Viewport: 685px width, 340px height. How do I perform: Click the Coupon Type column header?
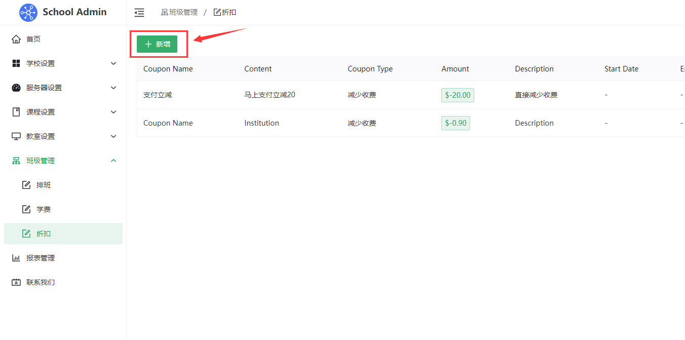pos(370,69)
